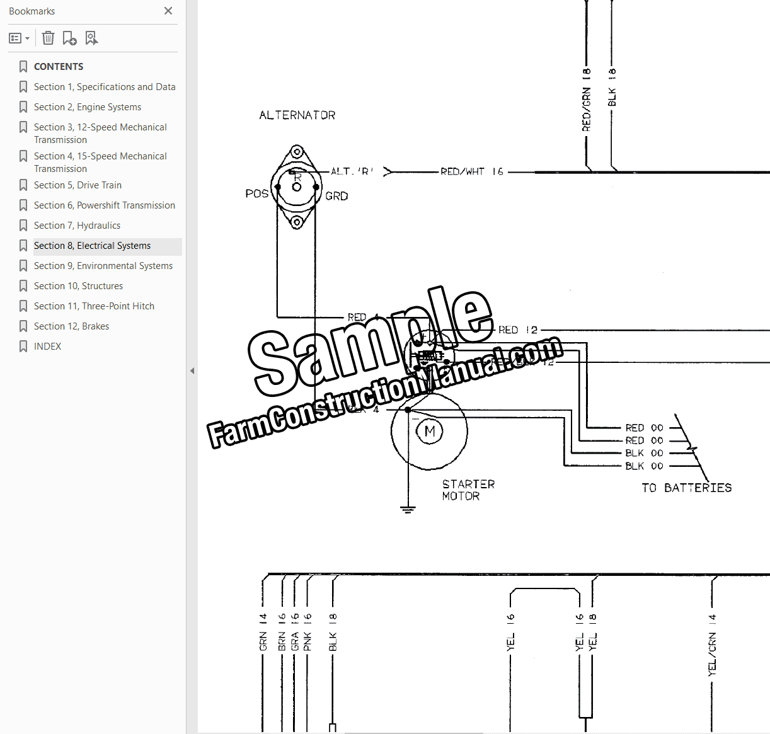770x734 pixels.
Task: Click the bookmark icon beside Section 9, Environmental Systems
Action: (23, 266)
